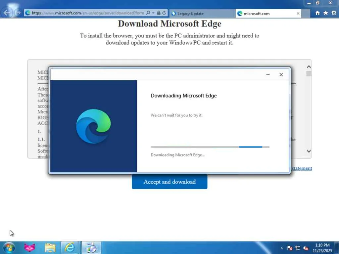Screen dimensions: 339x254
Task: Click the "Downloading Microsoft Edge..." status text
Action: point(177,155)
